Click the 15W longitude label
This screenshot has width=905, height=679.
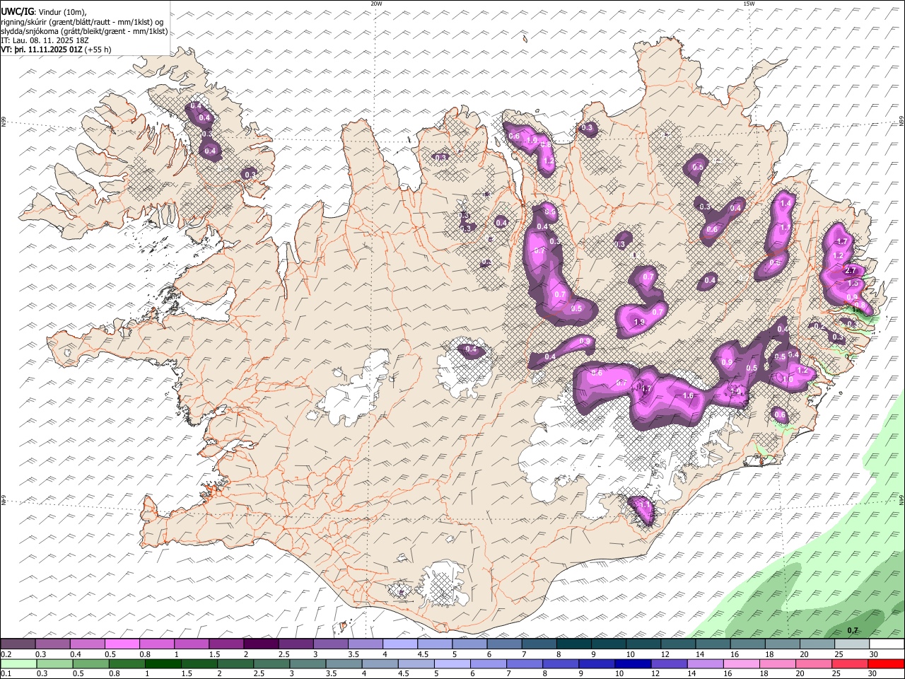pos(749,4)
